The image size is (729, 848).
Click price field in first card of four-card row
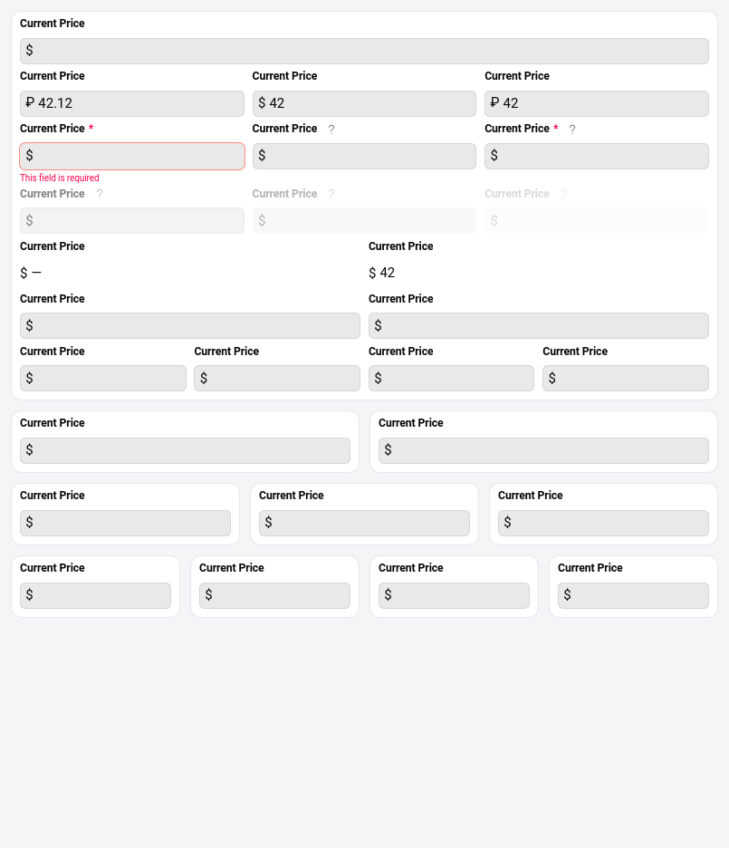click(x=95, y=595)
